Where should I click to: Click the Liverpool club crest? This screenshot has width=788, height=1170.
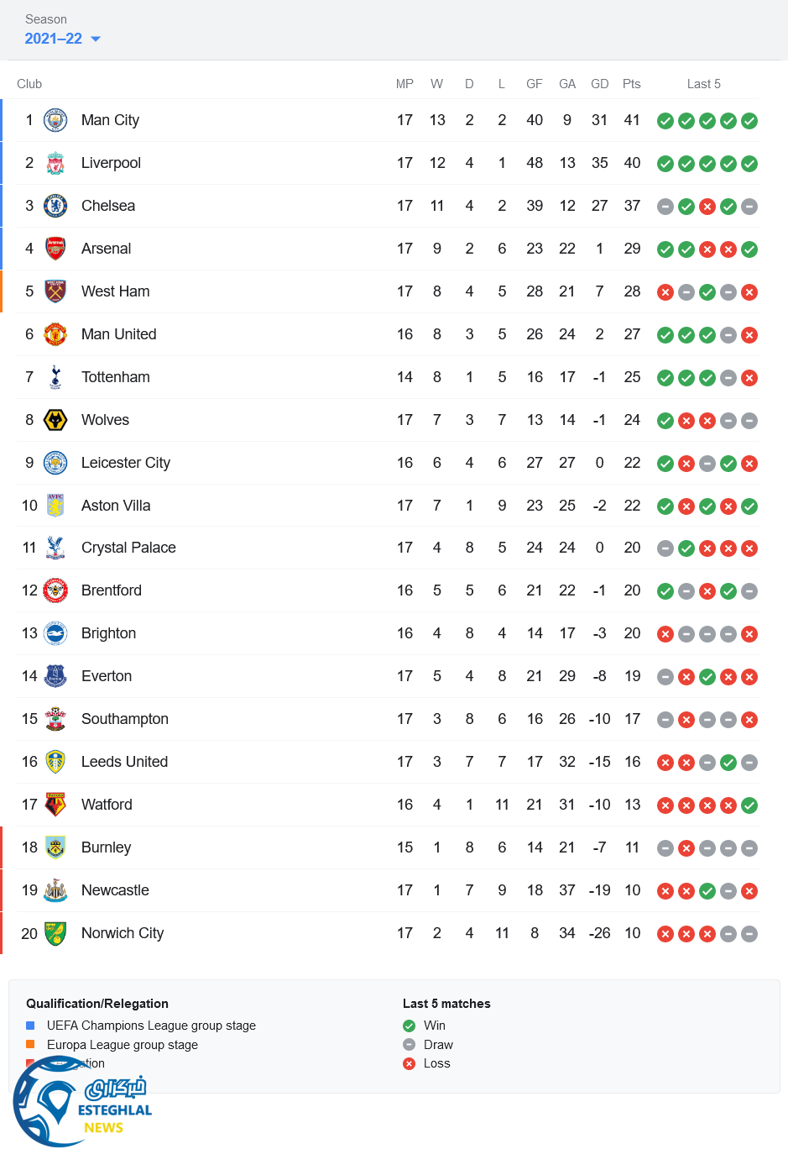[x=55, y=163]
